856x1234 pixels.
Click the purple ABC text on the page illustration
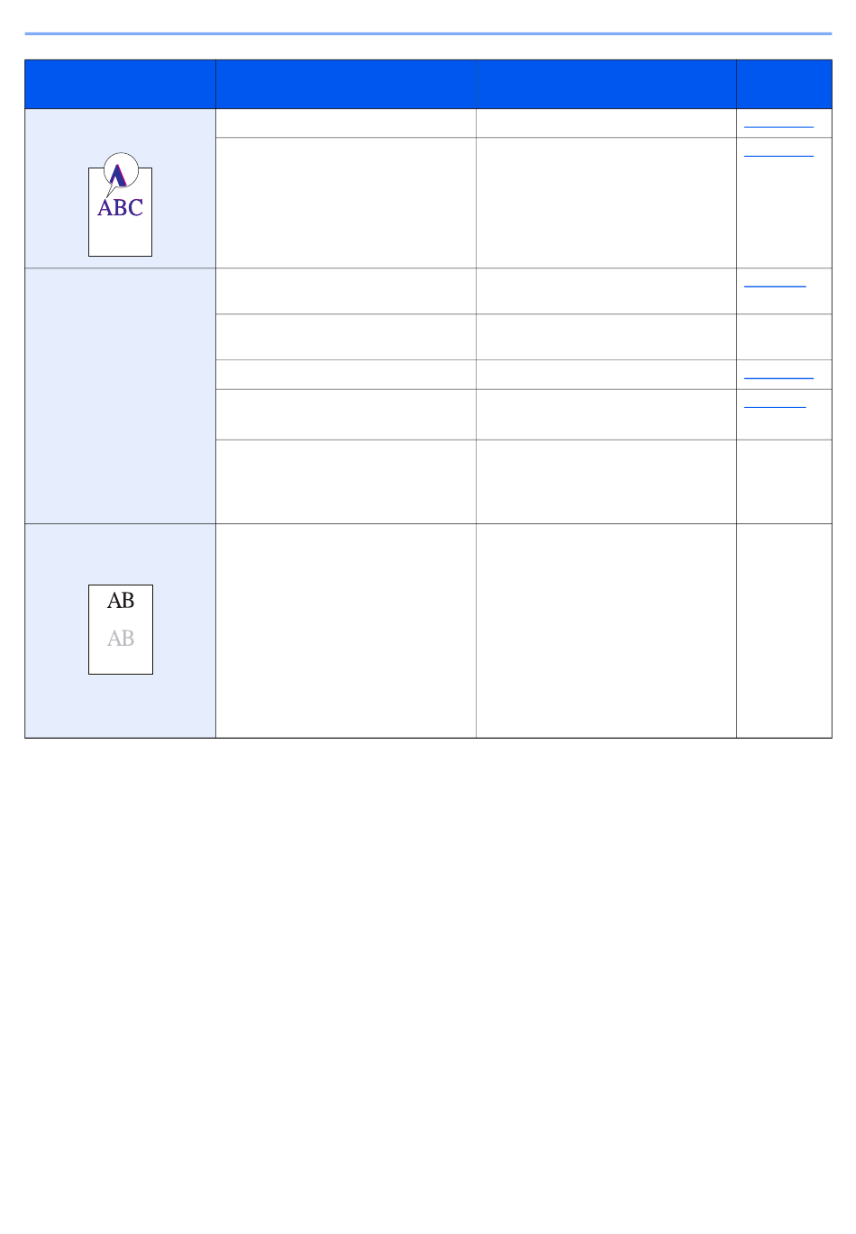coord(120,208)
